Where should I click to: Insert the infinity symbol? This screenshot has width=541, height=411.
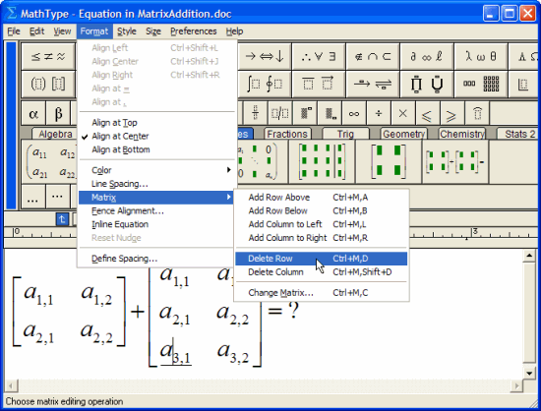354,113
